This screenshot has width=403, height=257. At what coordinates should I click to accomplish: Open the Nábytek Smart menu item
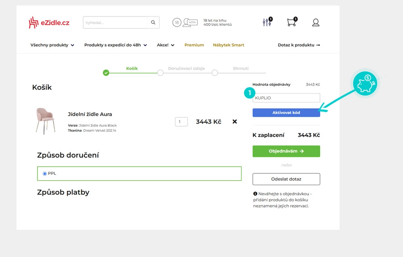point(228,45)
